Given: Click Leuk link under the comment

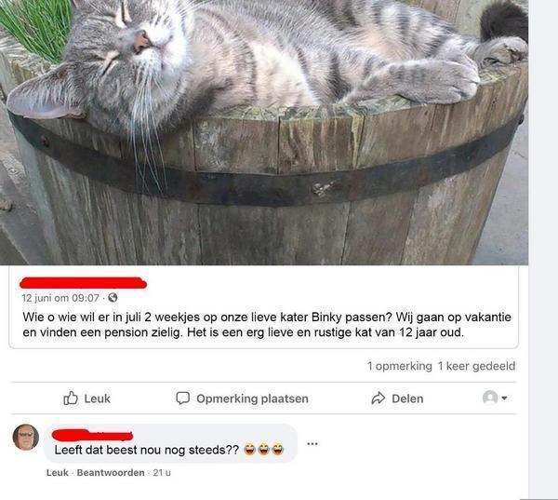Looking at the screenshot, I should pos(58,473).
